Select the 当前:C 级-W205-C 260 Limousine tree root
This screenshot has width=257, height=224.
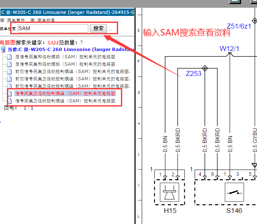pyautogui.click(x=71, y=49)
